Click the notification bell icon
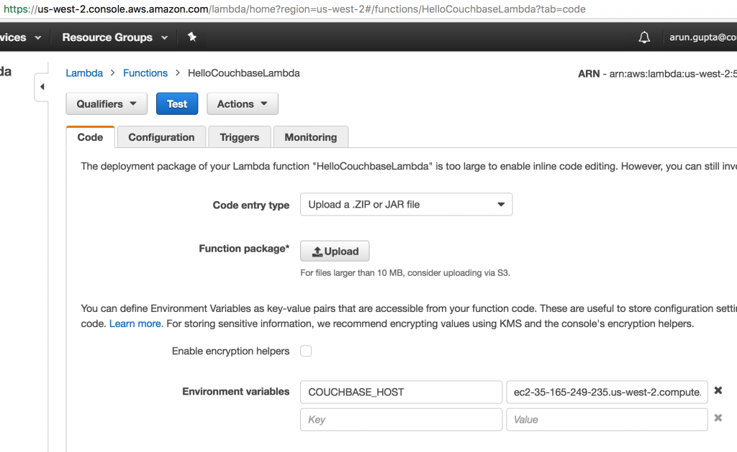 [644, 37]
